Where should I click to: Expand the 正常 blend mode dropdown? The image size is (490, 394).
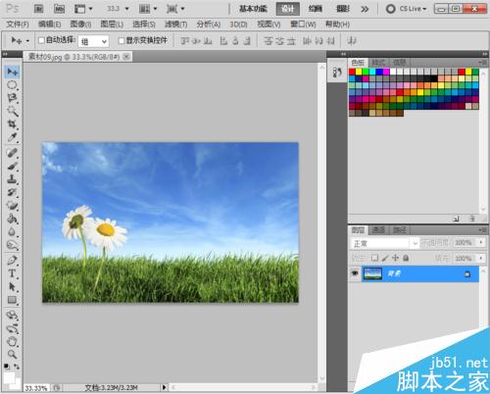385,243
